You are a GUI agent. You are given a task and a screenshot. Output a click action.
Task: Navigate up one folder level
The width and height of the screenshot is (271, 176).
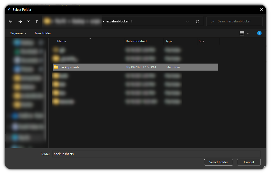(37, 21)
